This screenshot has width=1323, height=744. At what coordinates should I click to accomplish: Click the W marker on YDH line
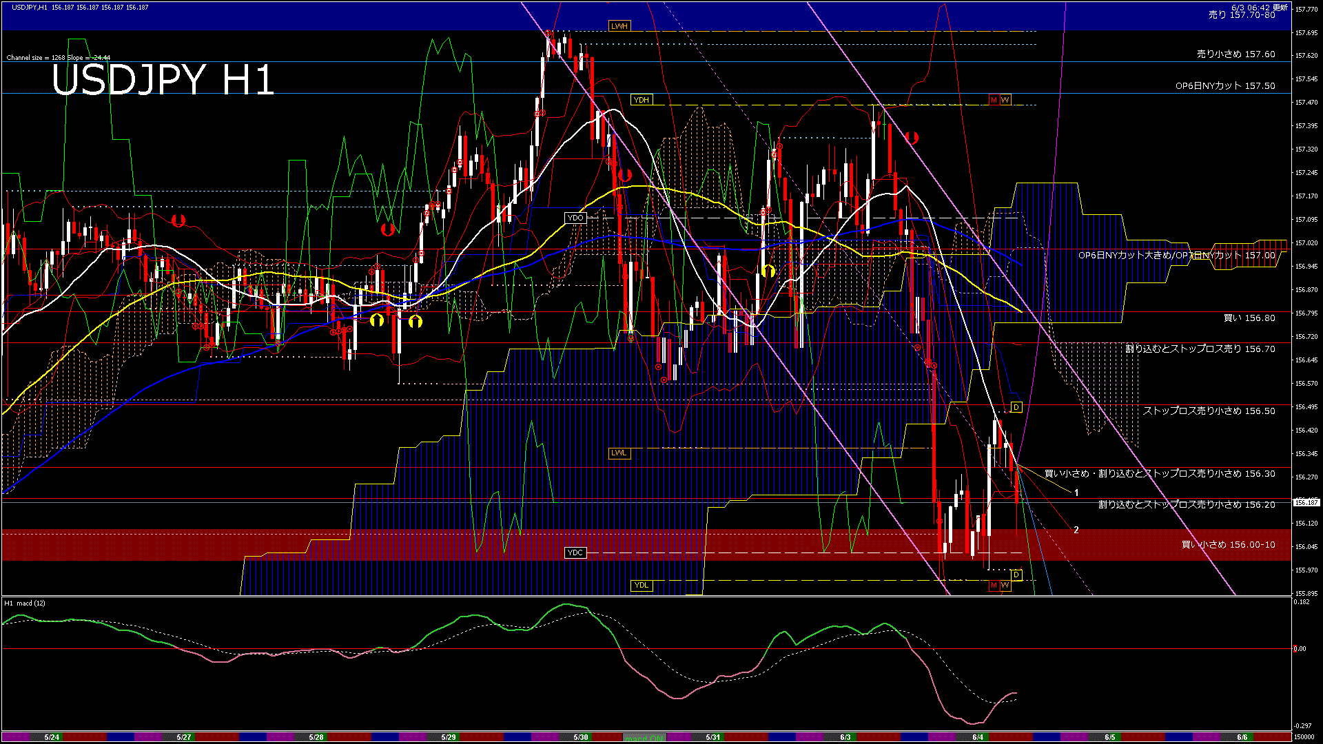pyautogui.click(x=1005, y=100)
